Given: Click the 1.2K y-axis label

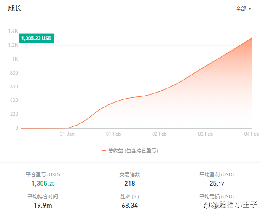Looking at the screenshot, I should pos(13,45).
